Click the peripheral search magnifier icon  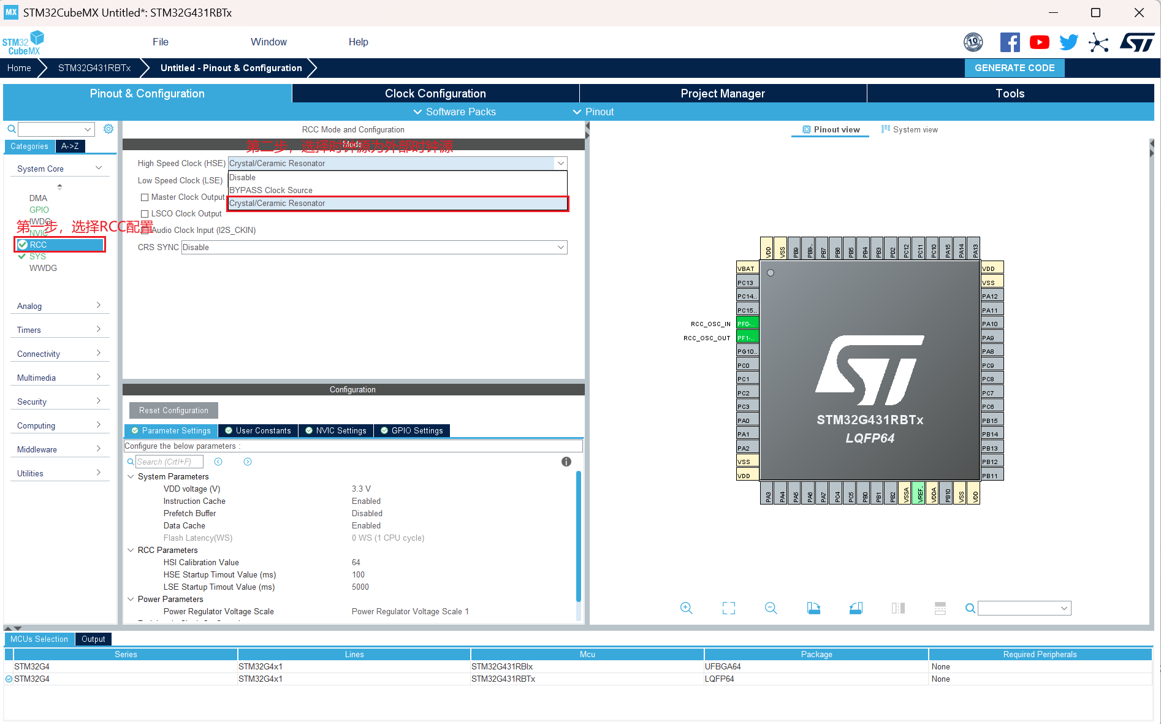pos(12,129)
